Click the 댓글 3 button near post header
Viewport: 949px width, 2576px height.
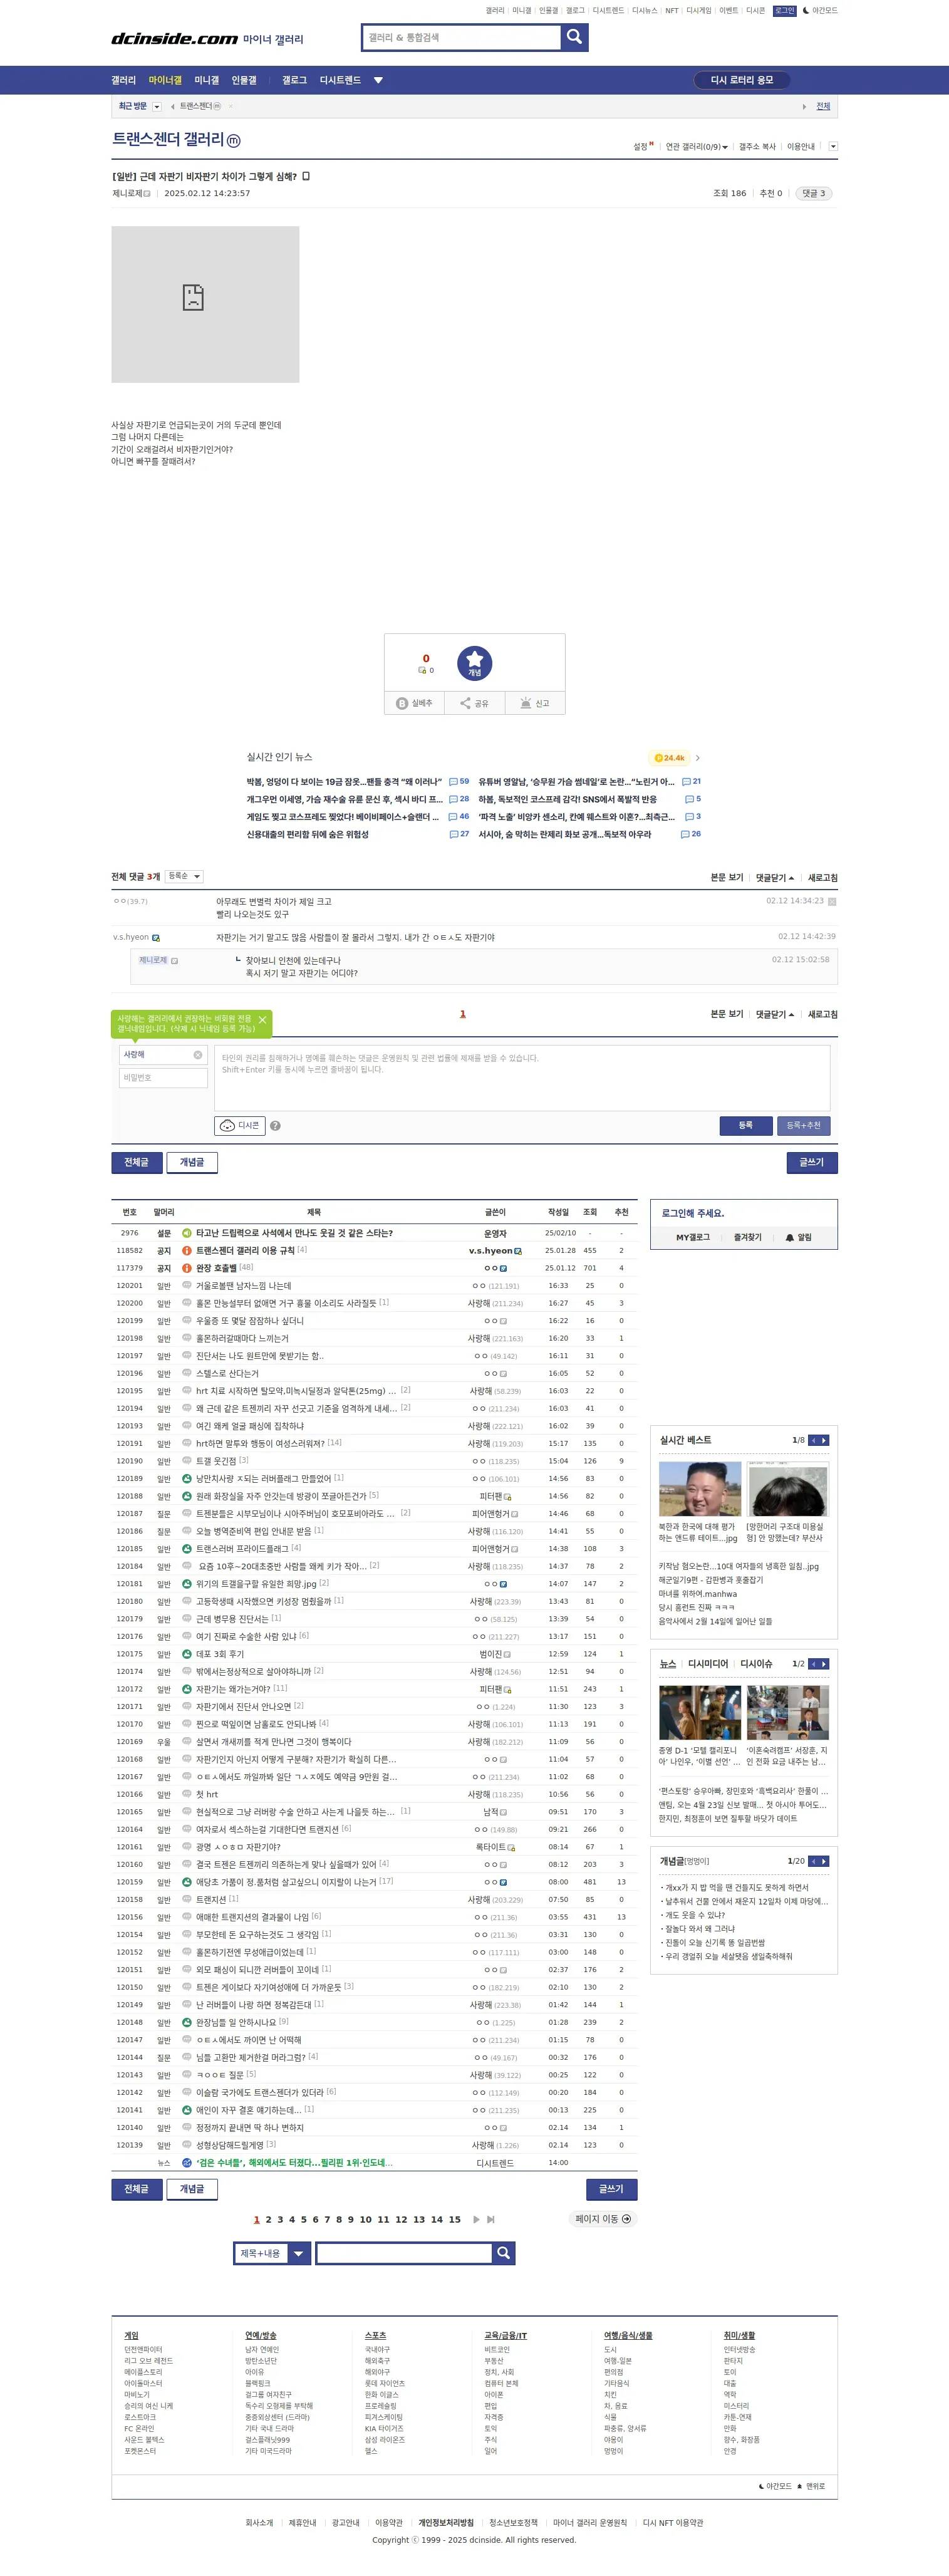tap(814, 194)
